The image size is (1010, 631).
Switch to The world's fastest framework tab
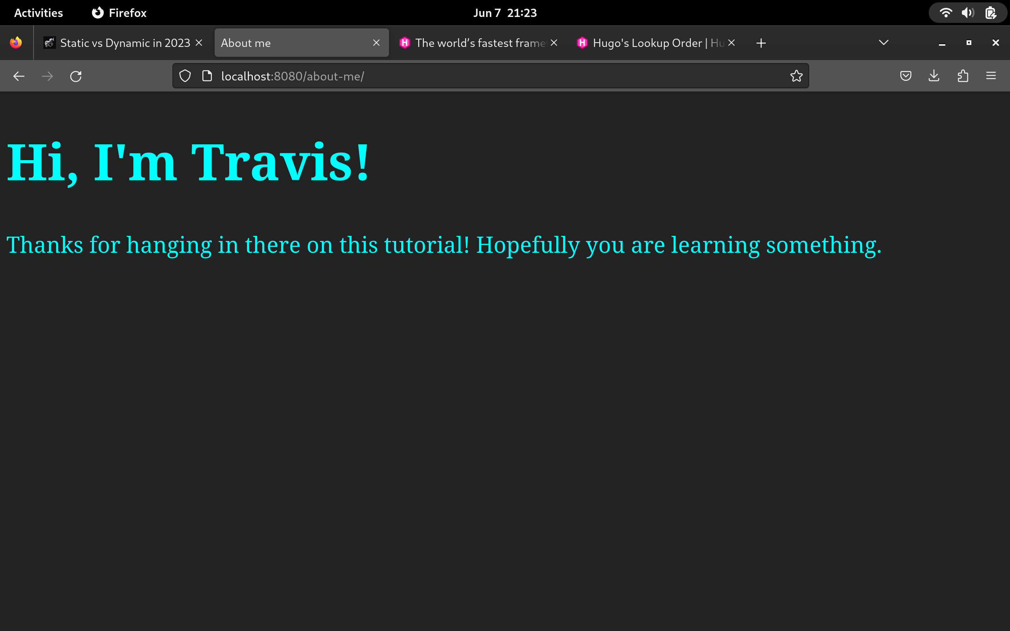(x=476, y=43)
